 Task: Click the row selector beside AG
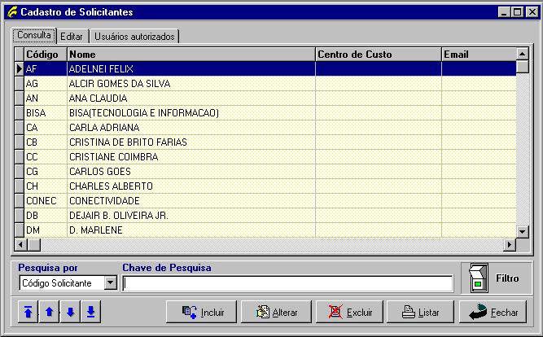pos(20,84)
